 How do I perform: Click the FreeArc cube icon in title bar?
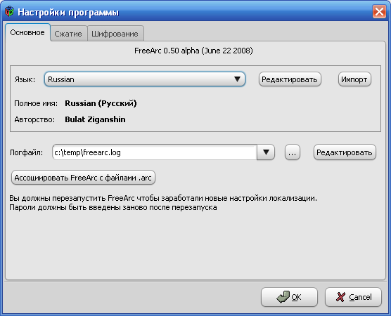(x=9, y=12)
